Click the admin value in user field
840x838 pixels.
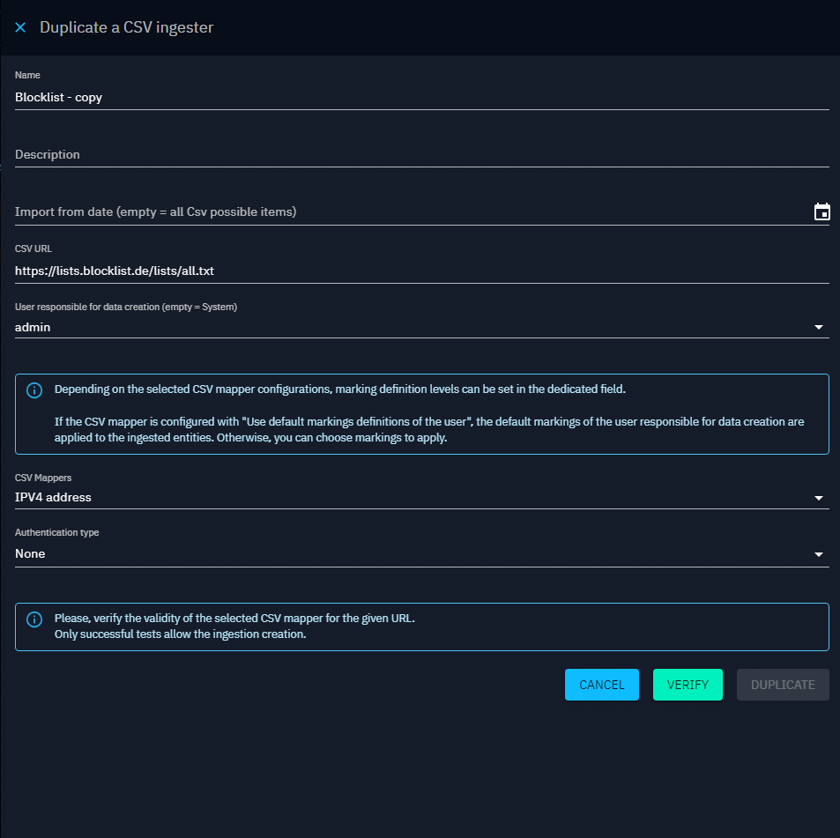[x=33, y=327]
